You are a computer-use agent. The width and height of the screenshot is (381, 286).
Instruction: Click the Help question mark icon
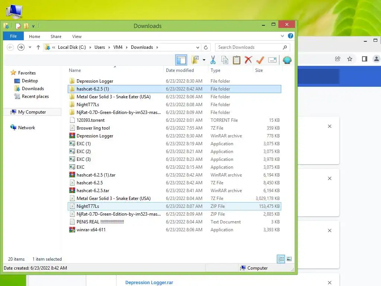(290, 36)
